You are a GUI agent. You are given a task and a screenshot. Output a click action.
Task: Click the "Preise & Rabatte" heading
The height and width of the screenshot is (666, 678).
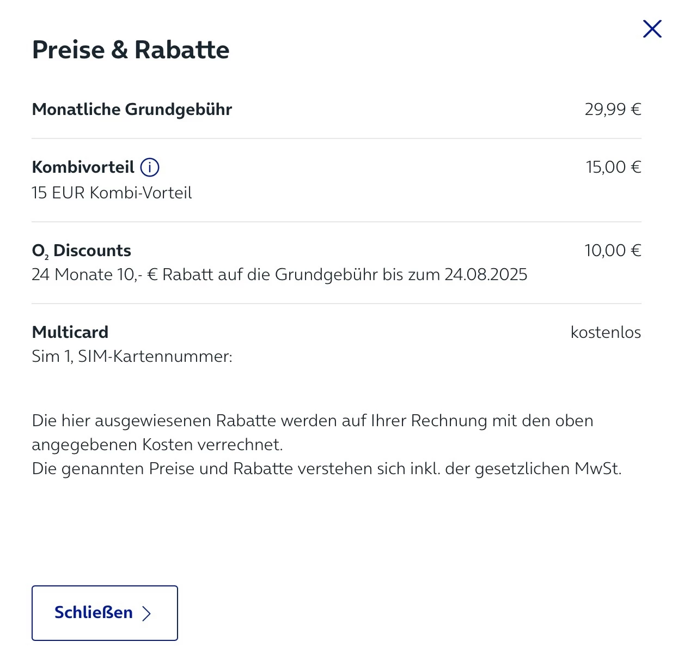pyautogui.click(x=131, y=50)
